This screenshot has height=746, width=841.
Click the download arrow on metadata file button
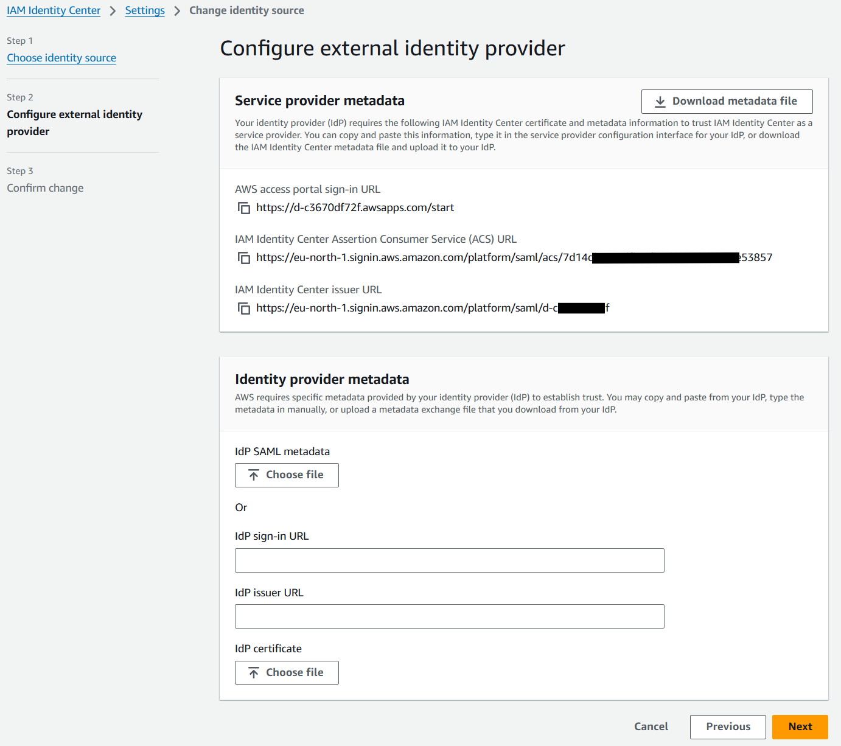pos(660,101)
